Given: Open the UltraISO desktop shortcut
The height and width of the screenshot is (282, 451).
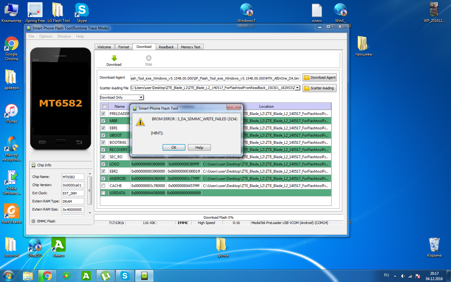Looking at the screenshot, I should 35,245.
